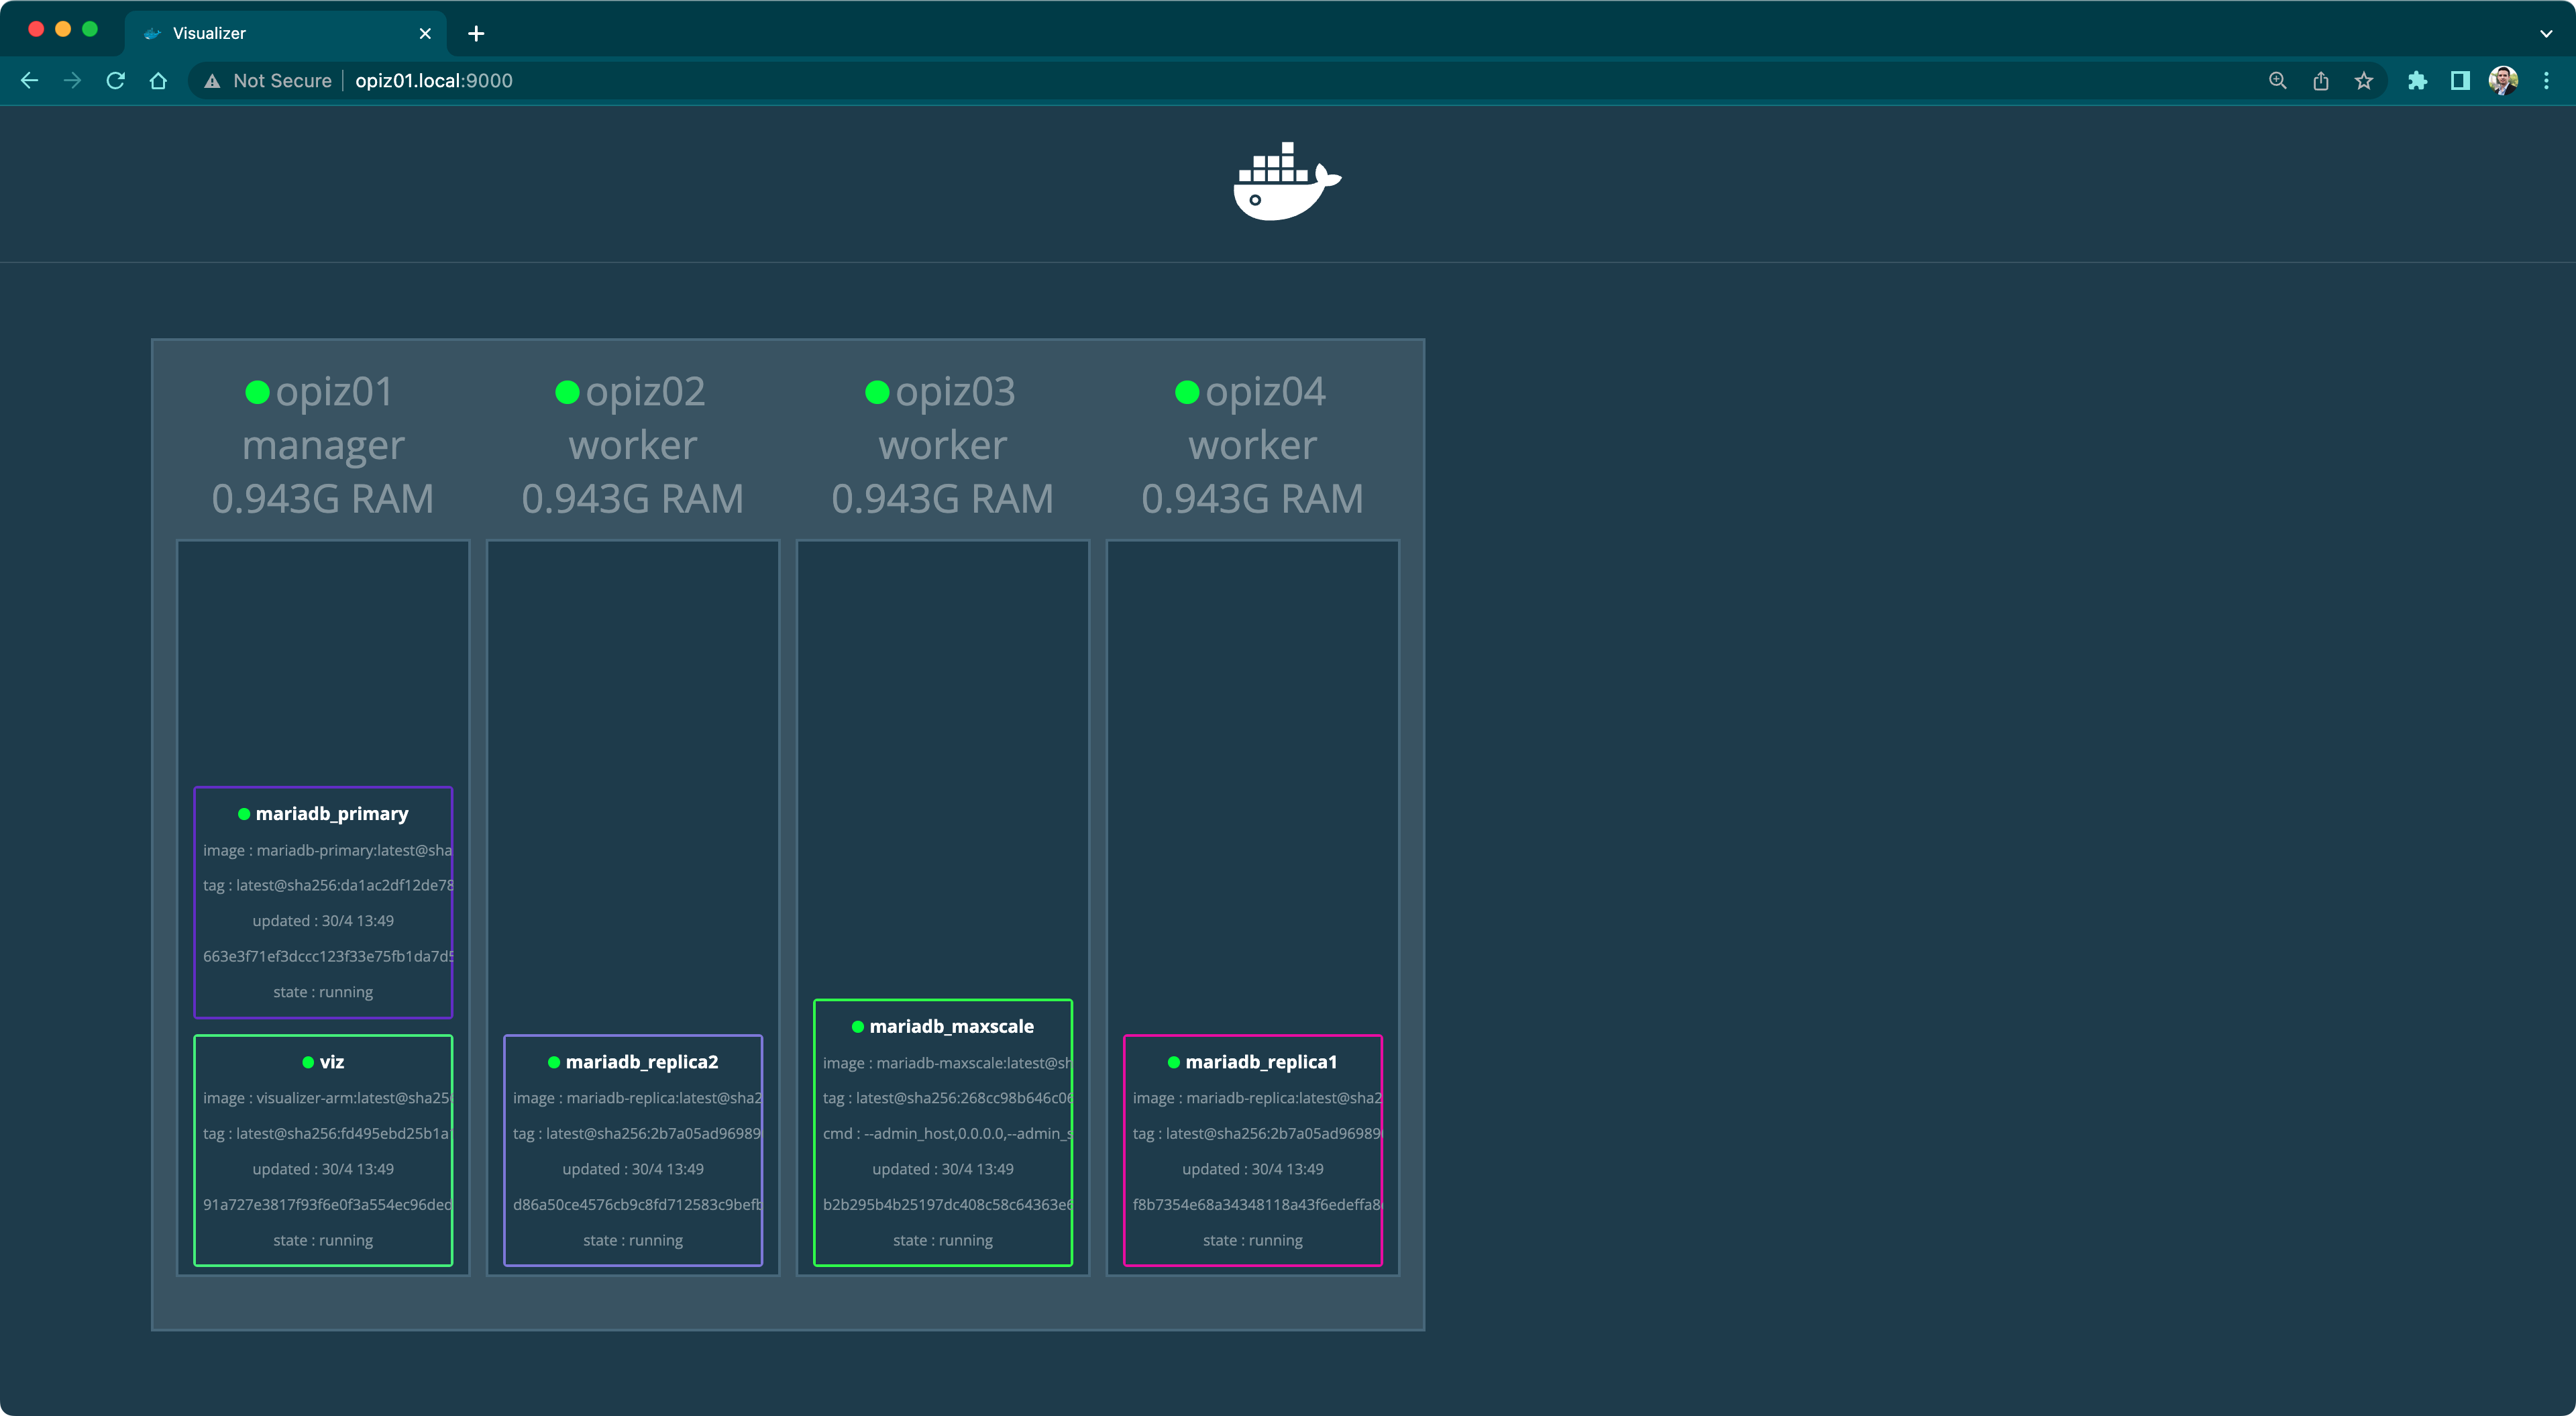
Task: Open Chrome three-dot menu
Action: (2546, 81)
